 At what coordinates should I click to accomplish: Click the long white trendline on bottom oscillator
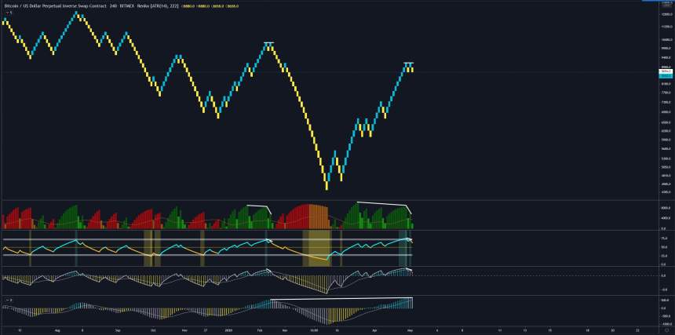tap(341, 299)
